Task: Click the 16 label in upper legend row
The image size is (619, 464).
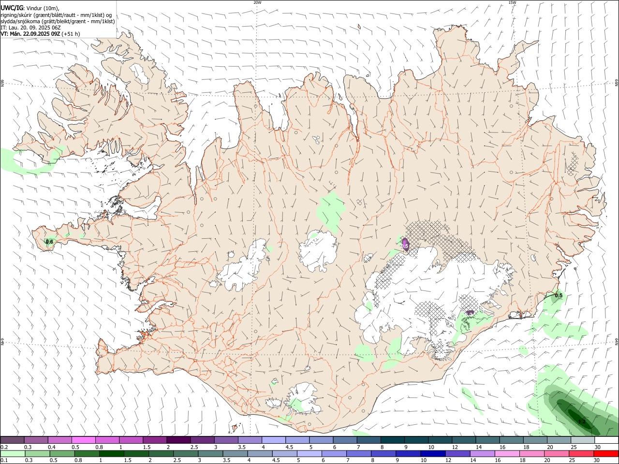Action: [x=502, y=447]
